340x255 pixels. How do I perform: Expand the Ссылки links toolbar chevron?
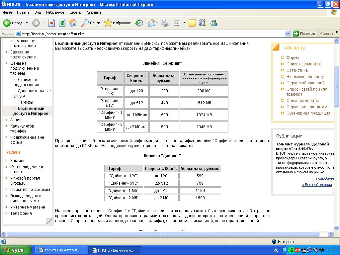[337, 32]
